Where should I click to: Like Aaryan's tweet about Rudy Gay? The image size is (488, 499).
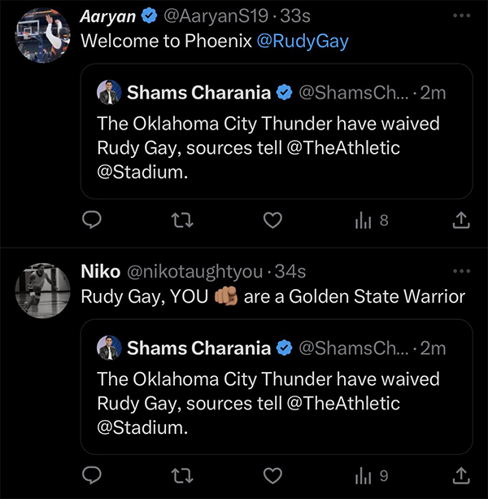click(x=274, y=220)
